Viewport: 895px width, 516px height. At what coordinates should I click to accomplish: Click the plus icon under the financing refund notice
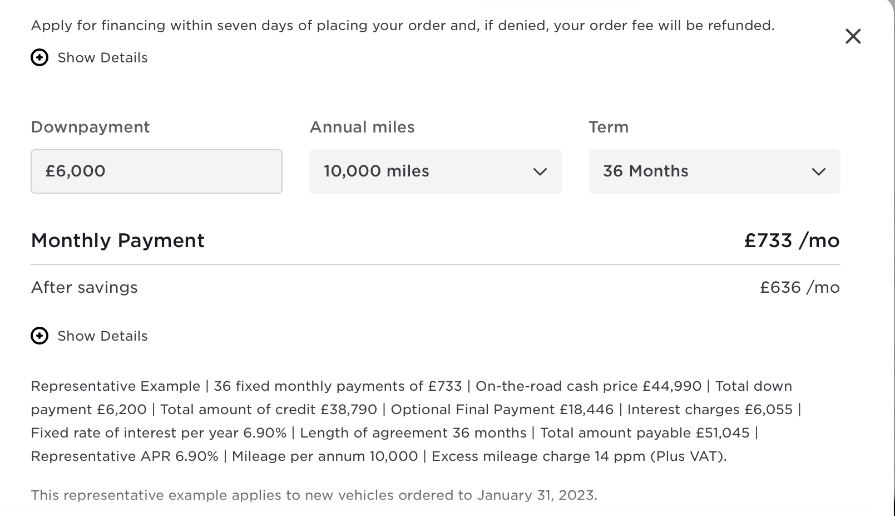pos(39,57)
